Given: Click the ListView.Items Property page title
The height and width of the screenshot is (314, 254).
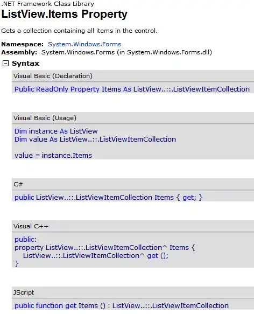Looking at the screenshot, I should [64, 14].
